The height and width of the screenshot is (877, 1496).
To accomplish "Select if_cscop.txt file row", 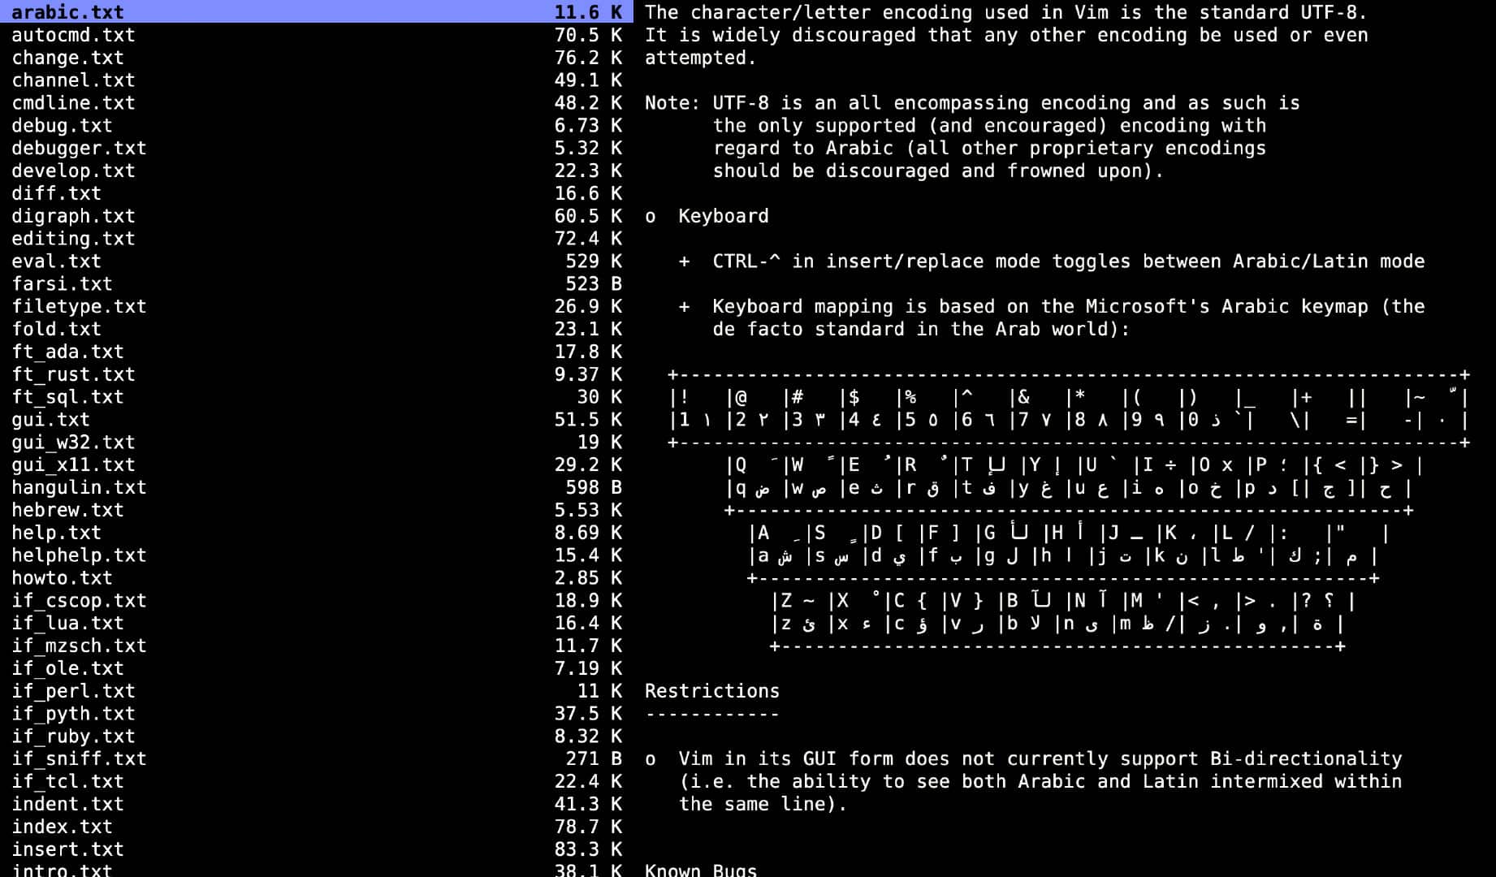I will pos(317,601).
